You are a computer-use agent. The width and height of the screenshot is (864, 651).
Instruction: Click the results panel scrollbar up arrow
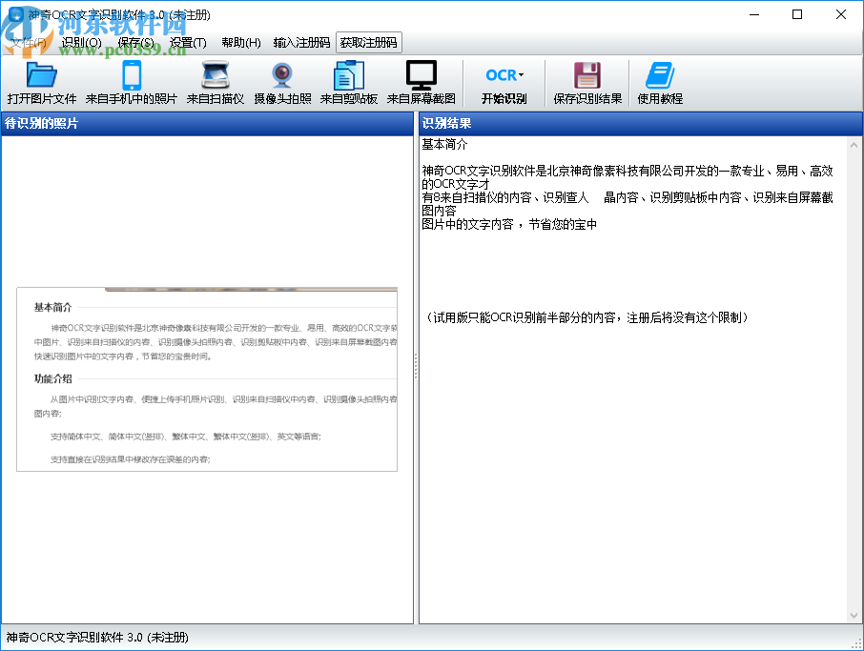[854, 144]
